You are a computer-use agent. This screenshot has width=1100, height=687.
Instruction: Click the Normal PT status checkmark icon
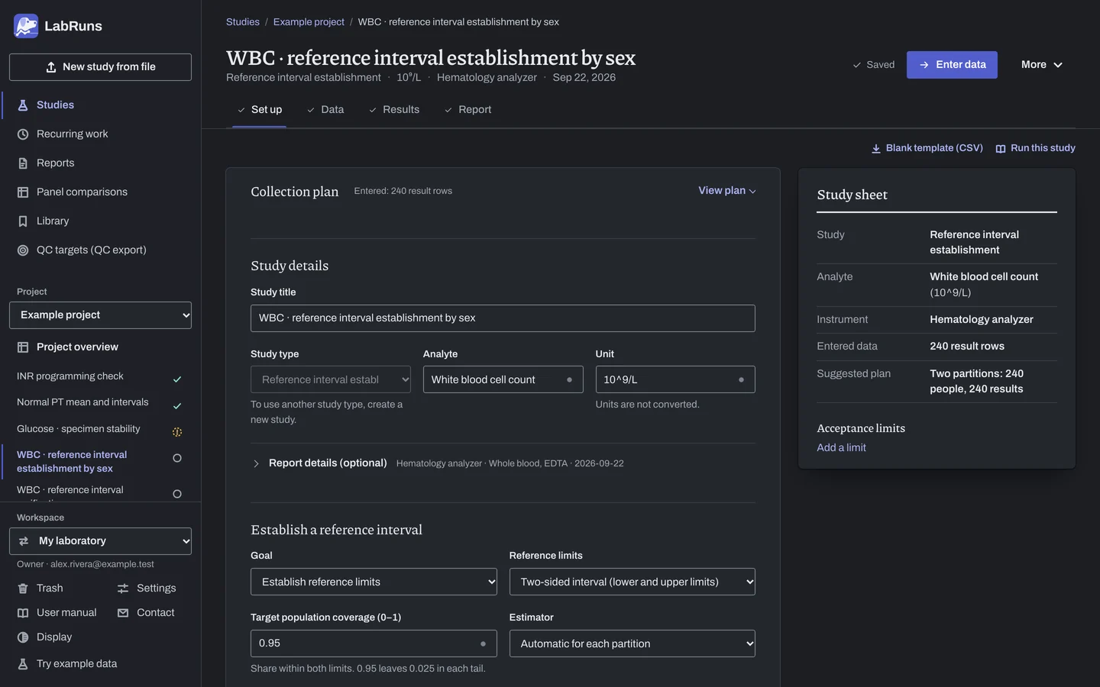pyautogui.click(x=177, y=406)
